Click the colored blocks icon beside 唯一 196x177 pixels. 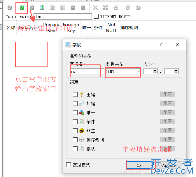[82, 113]
